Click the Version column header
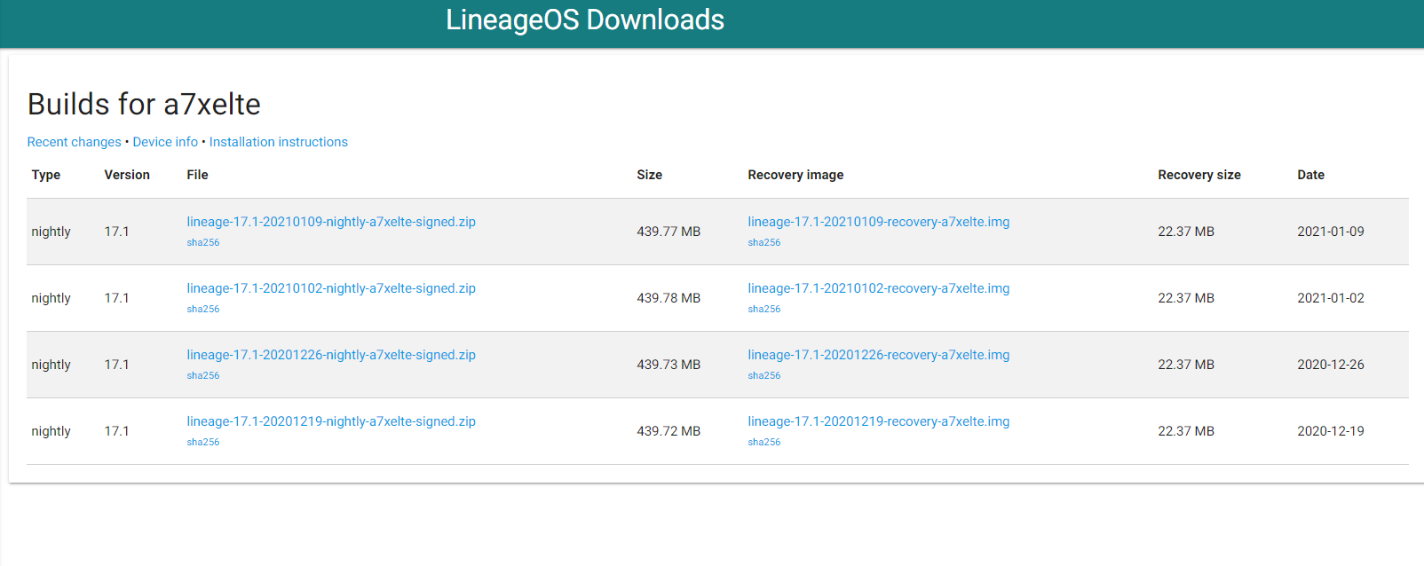The height and width of the screenshot is (566, 1424). click(x=127, y=175)
